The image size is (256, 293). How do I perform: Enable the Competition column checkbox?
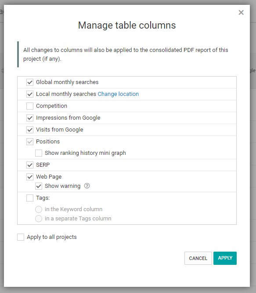click(x=30, y=106)
